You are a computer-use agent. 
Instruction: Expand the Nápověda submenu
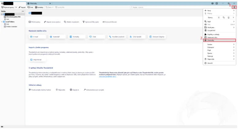pos(220,59)
